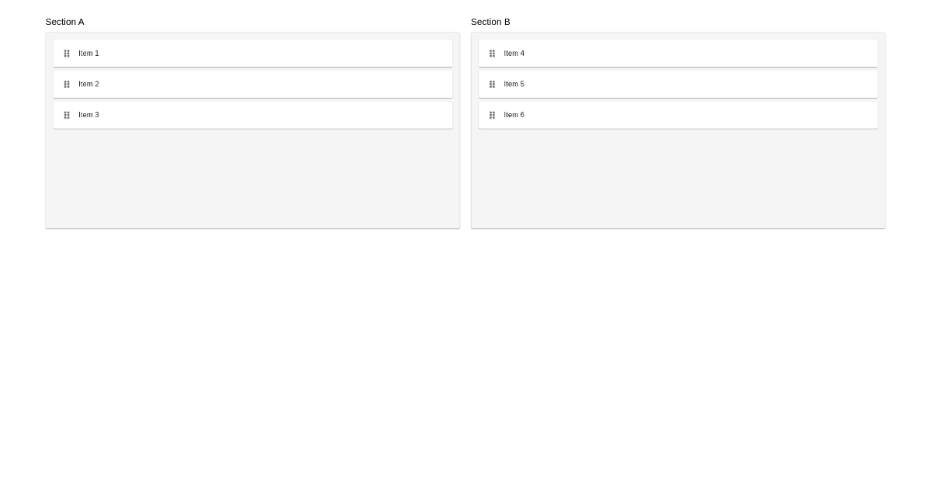
Task: Click the Section B heading
Action: [490, 22]
